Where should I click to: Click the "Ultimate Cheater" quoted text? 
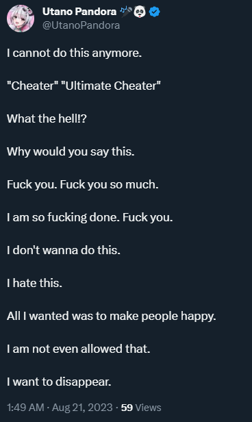[x=111, y=86]
